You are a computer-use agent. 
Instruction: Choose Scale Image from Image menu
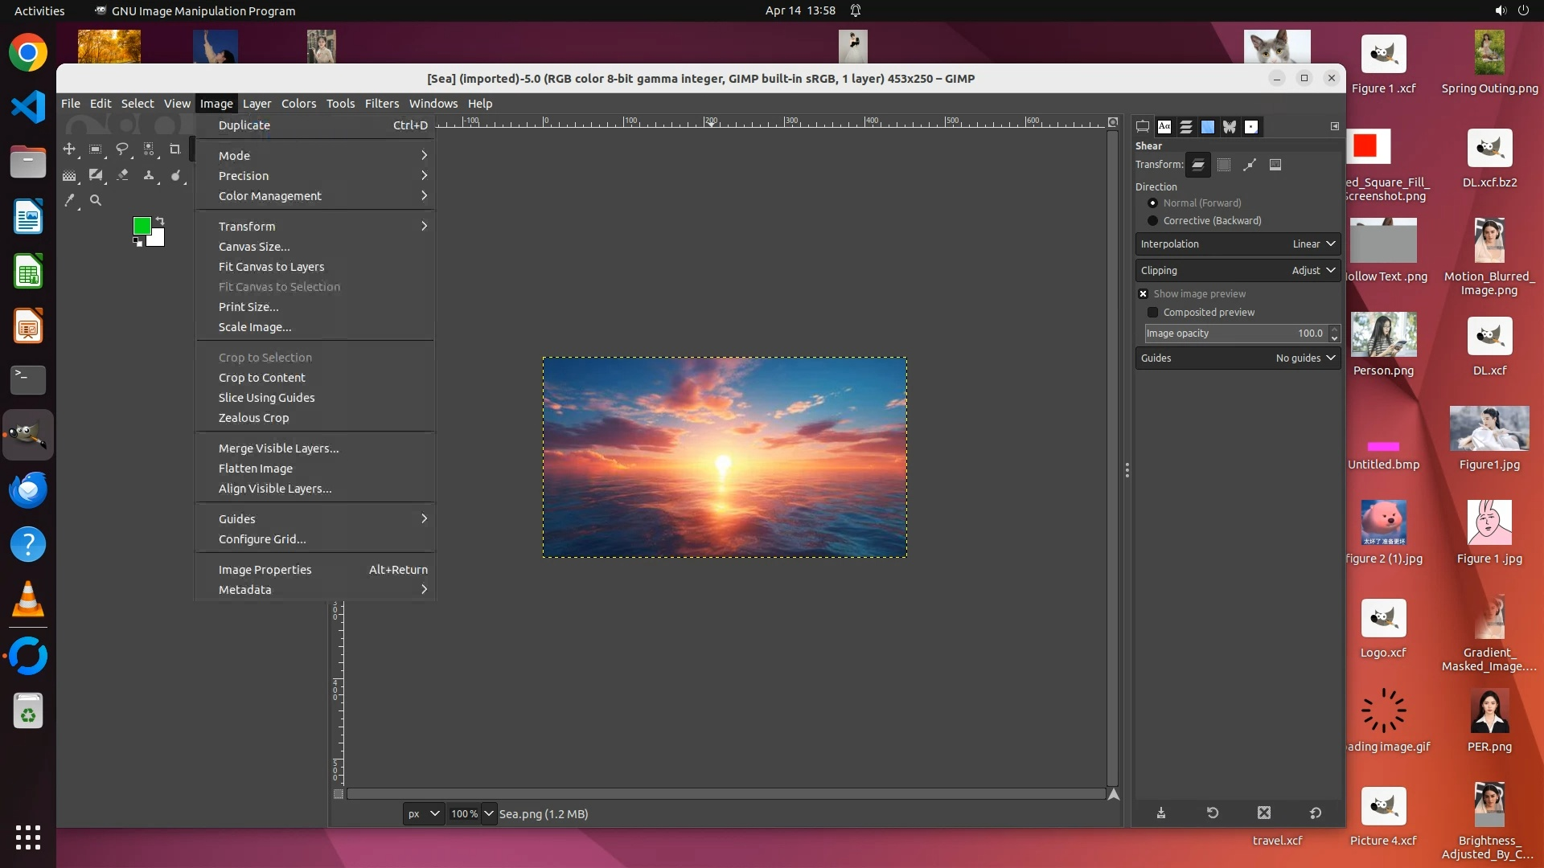255,327
